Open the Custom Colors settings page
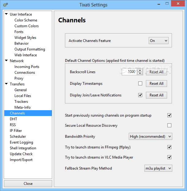The height and width of the screenshot is (191, 187). click(26, 26)
